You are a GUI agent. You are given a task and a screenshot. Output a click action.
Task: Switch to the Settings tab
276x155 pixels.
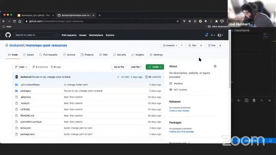click(156, 55)
